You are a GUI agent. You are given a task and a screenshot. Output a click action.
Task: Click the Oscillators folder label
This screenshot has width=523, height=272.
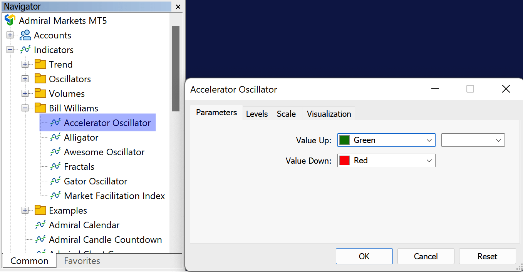coord(70,79)
